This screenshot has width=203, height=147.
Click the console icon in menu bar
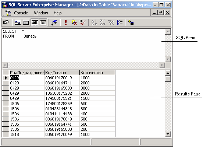8,13
